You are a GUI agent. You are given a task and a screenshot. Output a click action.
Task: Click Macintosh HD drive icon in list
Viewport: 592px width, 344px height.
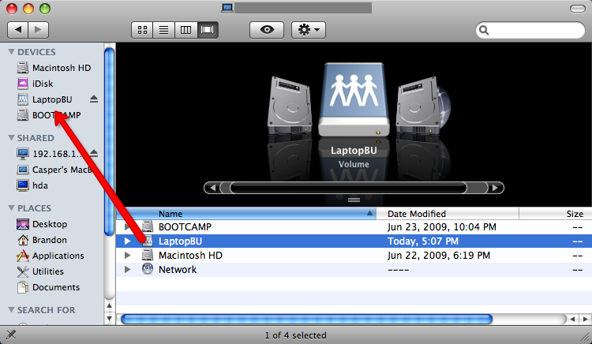click(148, 255)
